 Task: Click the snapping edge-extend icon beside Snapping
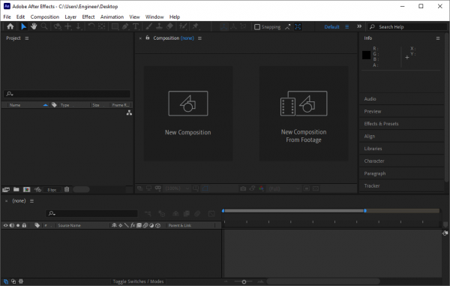[x=287, y=27]
